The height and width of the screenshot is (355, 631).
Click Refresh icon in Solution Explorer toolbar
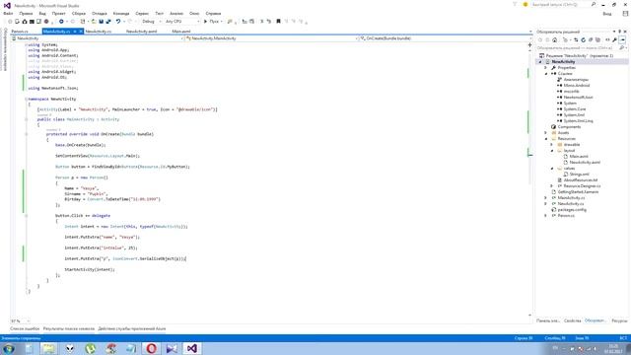(x=583, y=39)
